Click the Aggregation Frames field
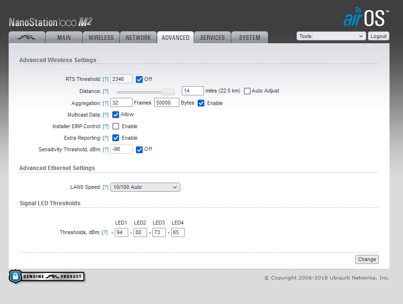This screenshot has height=304, width=403. pyautogui.click(x=121, y=103)
